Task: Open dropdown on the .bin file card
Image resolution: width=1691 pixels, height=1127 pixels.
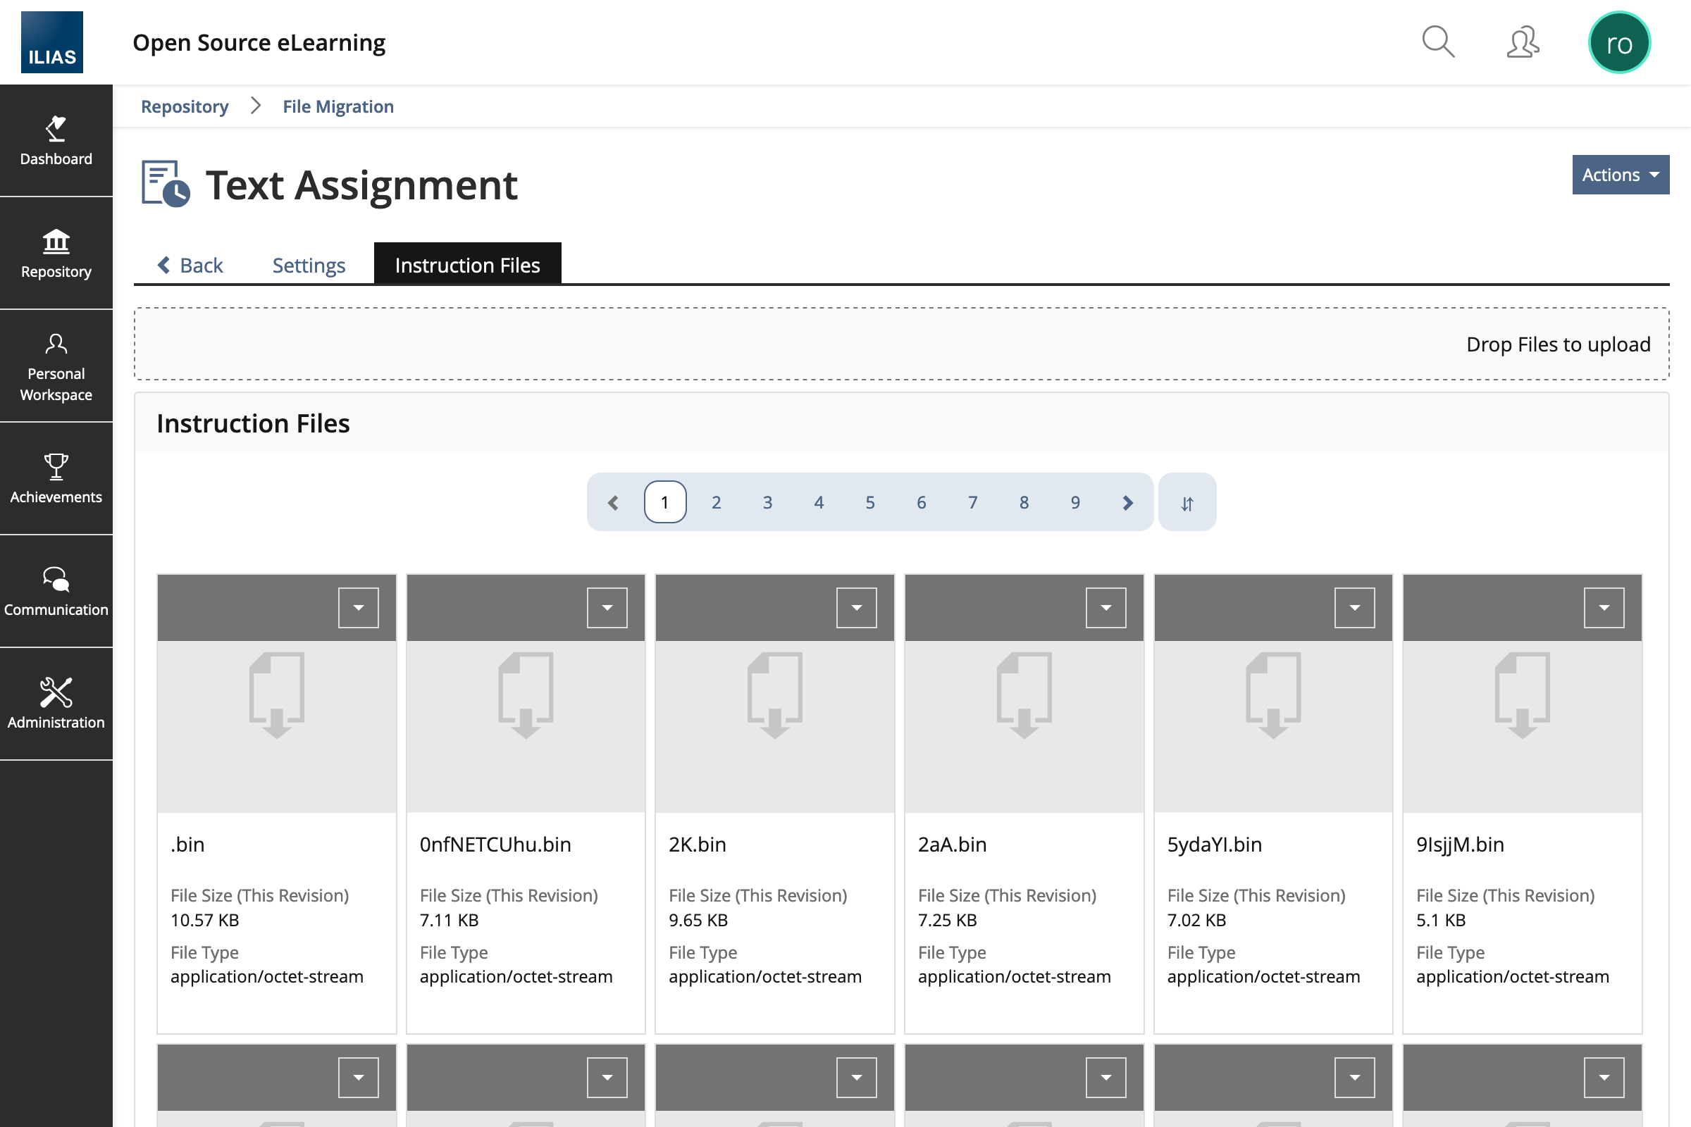Action: (358, 607)
